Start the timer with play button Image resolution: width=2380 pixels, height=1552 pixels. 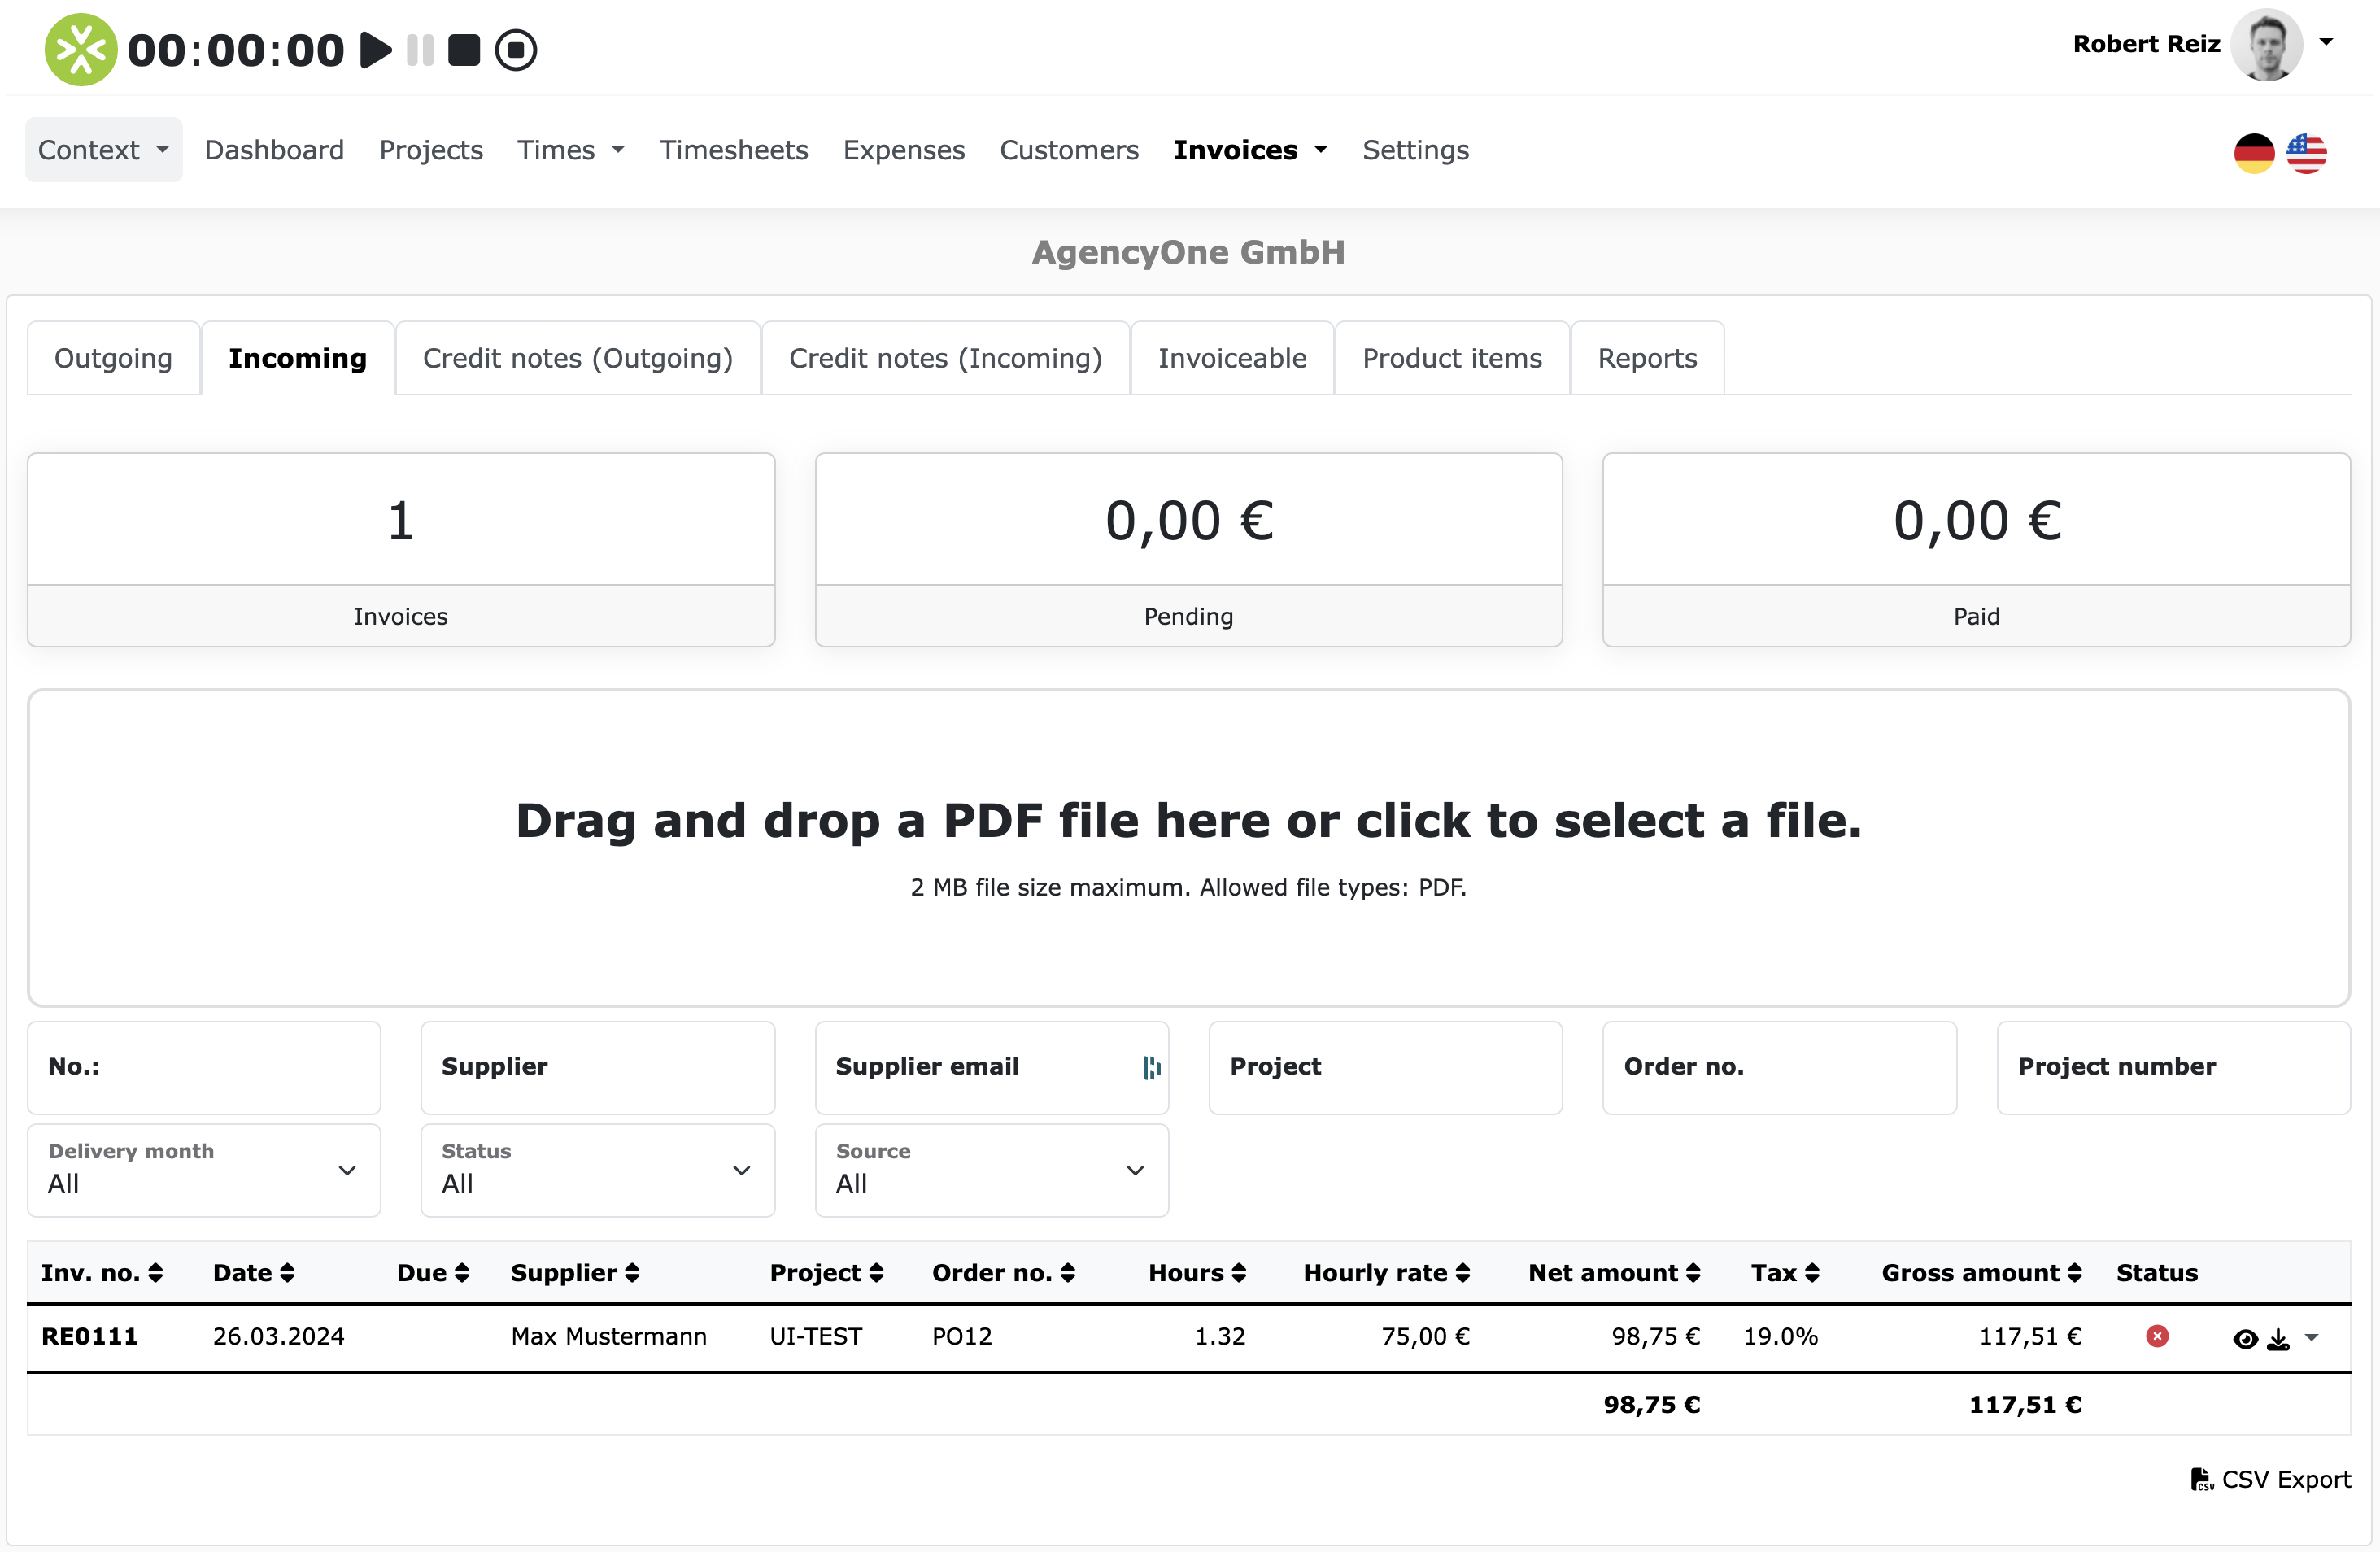(x=376, y=50)
